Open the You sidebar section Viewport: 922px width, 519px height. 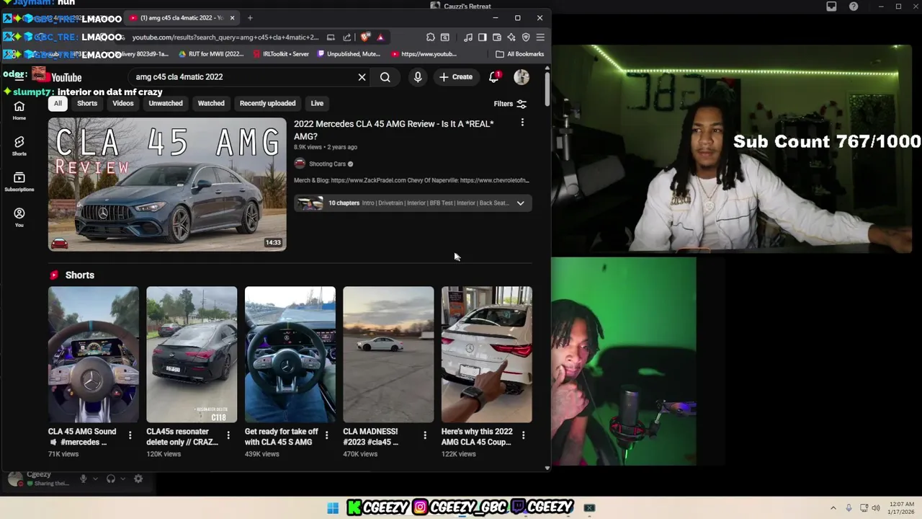[19, 217]
